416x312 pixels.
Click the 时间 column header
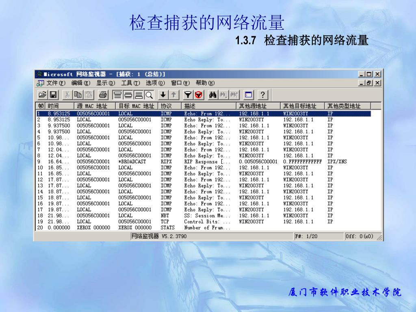point(60,106)
